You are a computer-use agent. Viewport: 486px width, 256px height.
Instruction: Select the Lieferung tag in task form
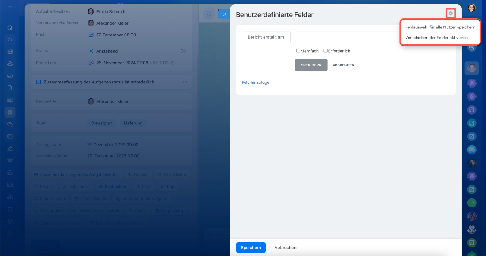tap(133, 123)
